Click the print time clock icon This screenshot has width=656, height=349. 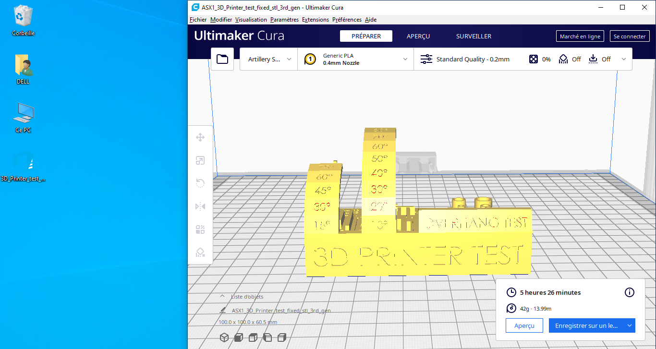click(x=511, y=292)
